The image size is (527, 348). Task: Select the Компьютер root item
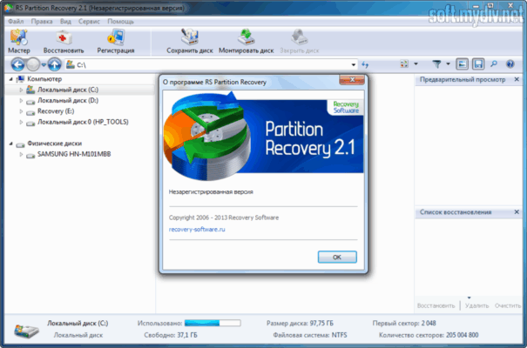44,79
